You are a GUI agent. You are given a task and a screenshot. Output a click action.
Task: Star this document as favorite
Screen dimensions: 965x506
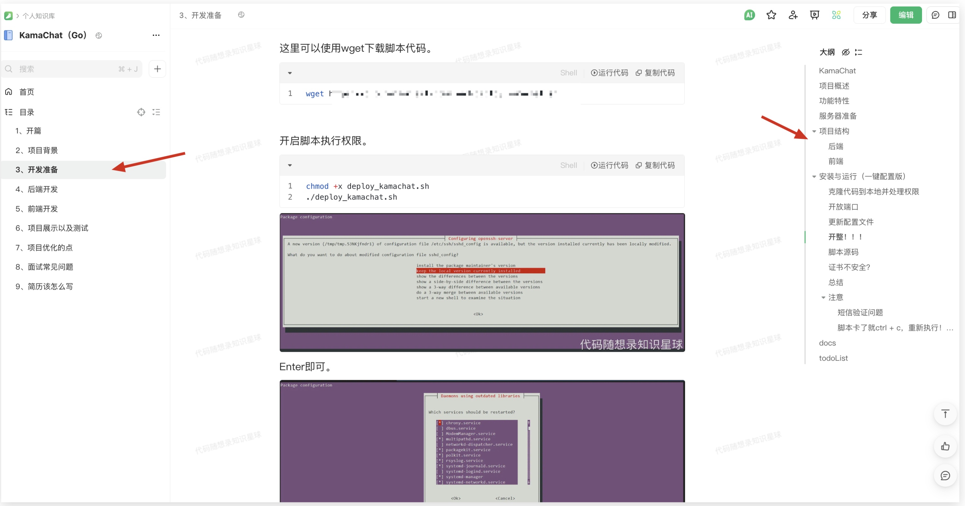(771, 15)
